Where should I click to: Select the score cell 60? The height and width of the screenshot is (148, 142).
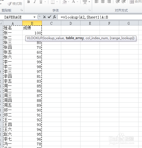coord(32,52)
